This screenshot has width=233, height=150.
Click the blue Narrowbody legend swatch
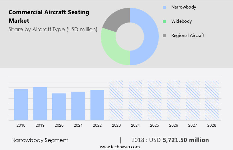pos(164,7)
